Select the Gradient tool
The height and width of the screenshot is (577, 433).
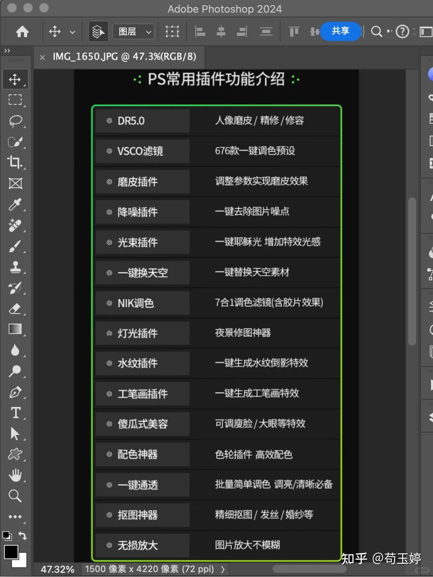[x=15, y=329]
